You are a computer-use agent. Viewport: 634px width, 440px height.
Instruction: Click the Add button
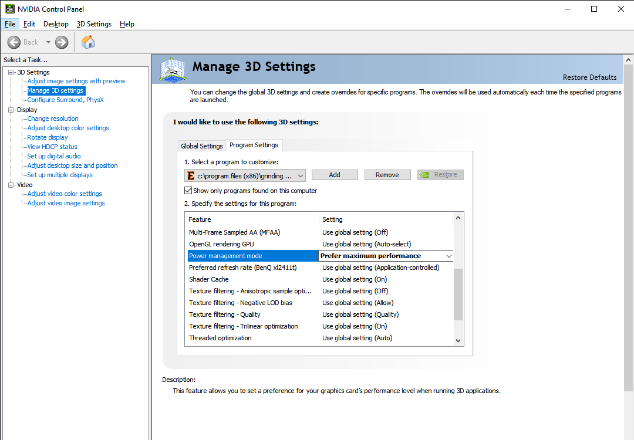click(x=335, y=175)
